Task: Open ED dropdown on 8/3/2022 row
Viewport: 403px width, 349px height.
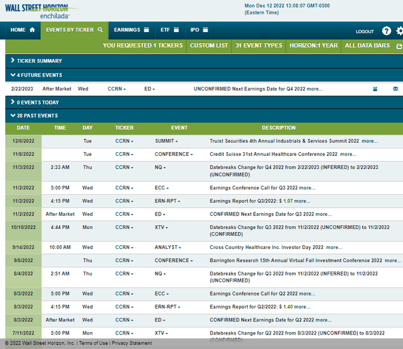Action: (x=160, y=319)
